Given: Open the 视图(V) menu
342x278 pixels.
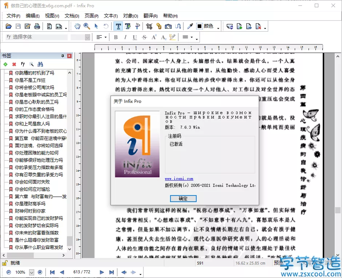Looking at the screenshot, I should coord(52,16).
